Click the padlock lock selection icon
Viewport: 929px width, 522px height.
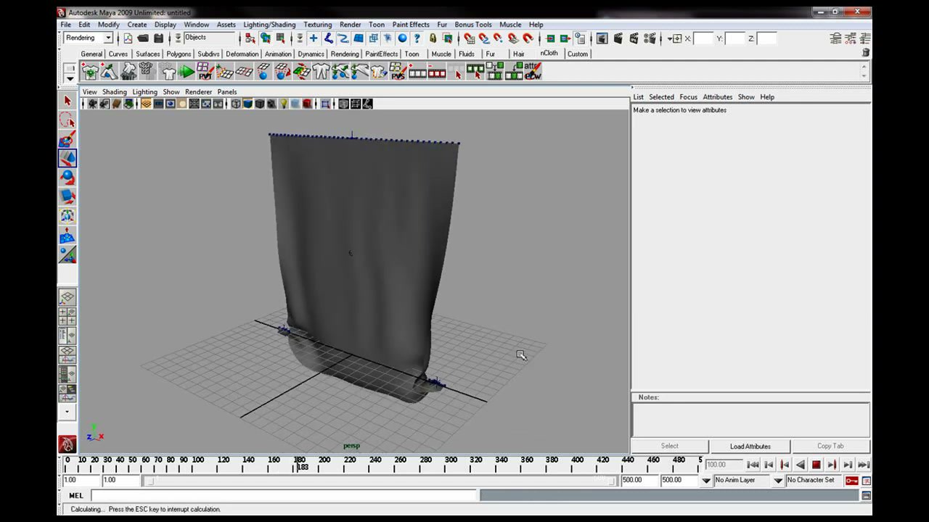point(433,38)
